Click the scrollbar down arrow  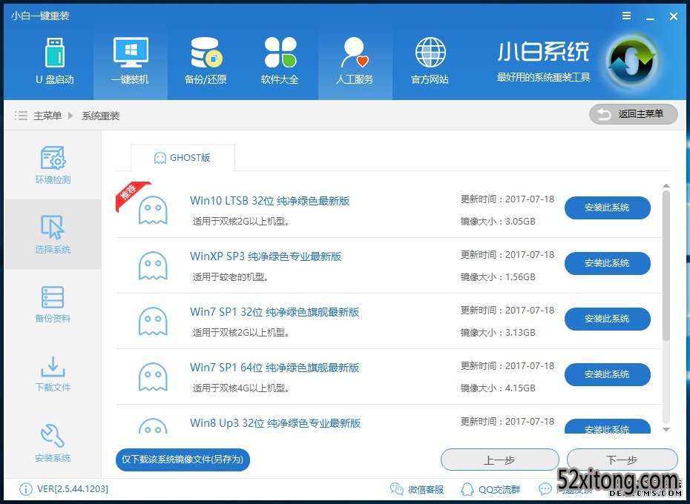pyautogui.click(x=666, y=430)
